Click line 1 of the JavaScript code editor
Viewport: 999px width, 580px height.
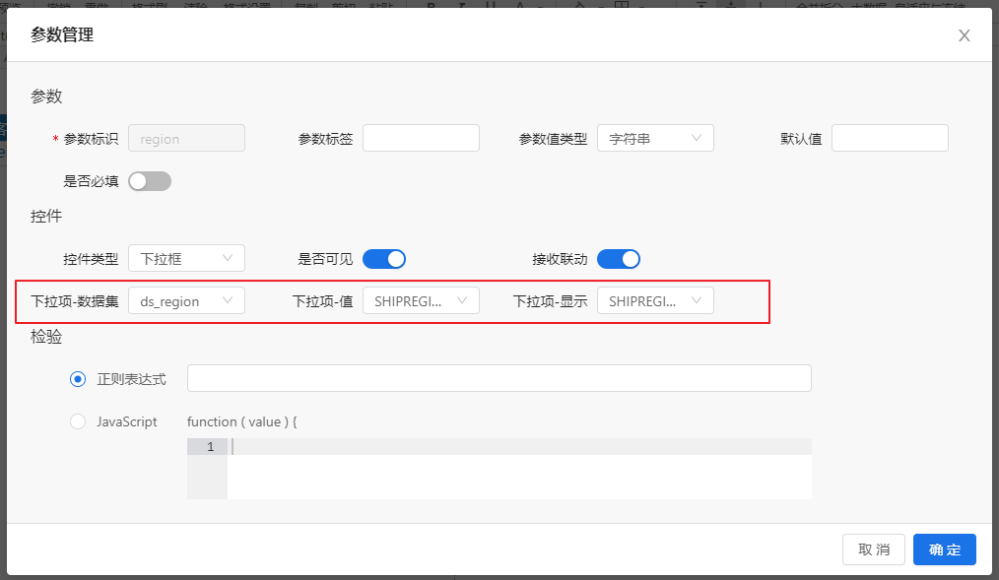pyautogui.click(x=518, y=447)
